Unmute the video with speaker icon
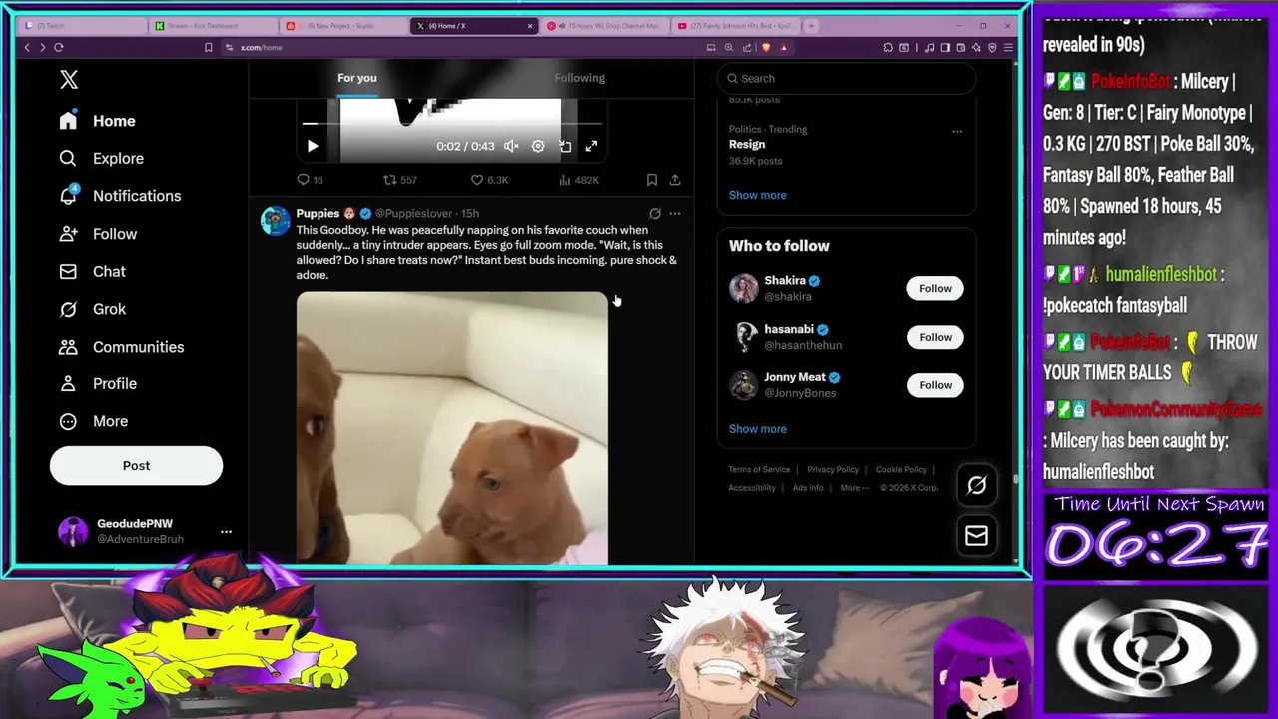Viewport: 1278px width, 719px height. click(511, 146)
